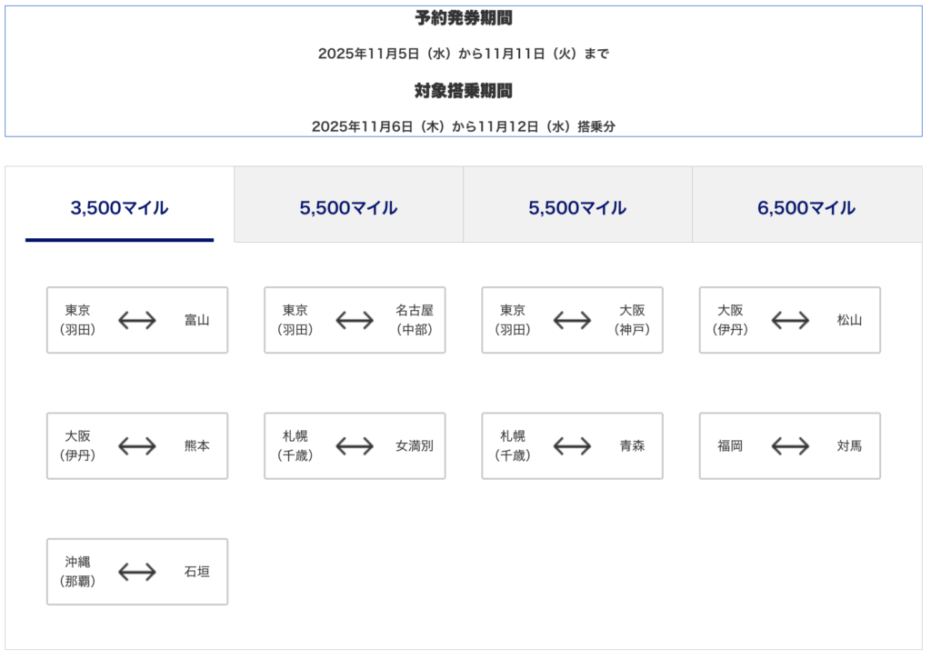This screenshot has height=659, width=931.
Task: Click the 対象搭乗期間 heading
Action: point(464,91)
